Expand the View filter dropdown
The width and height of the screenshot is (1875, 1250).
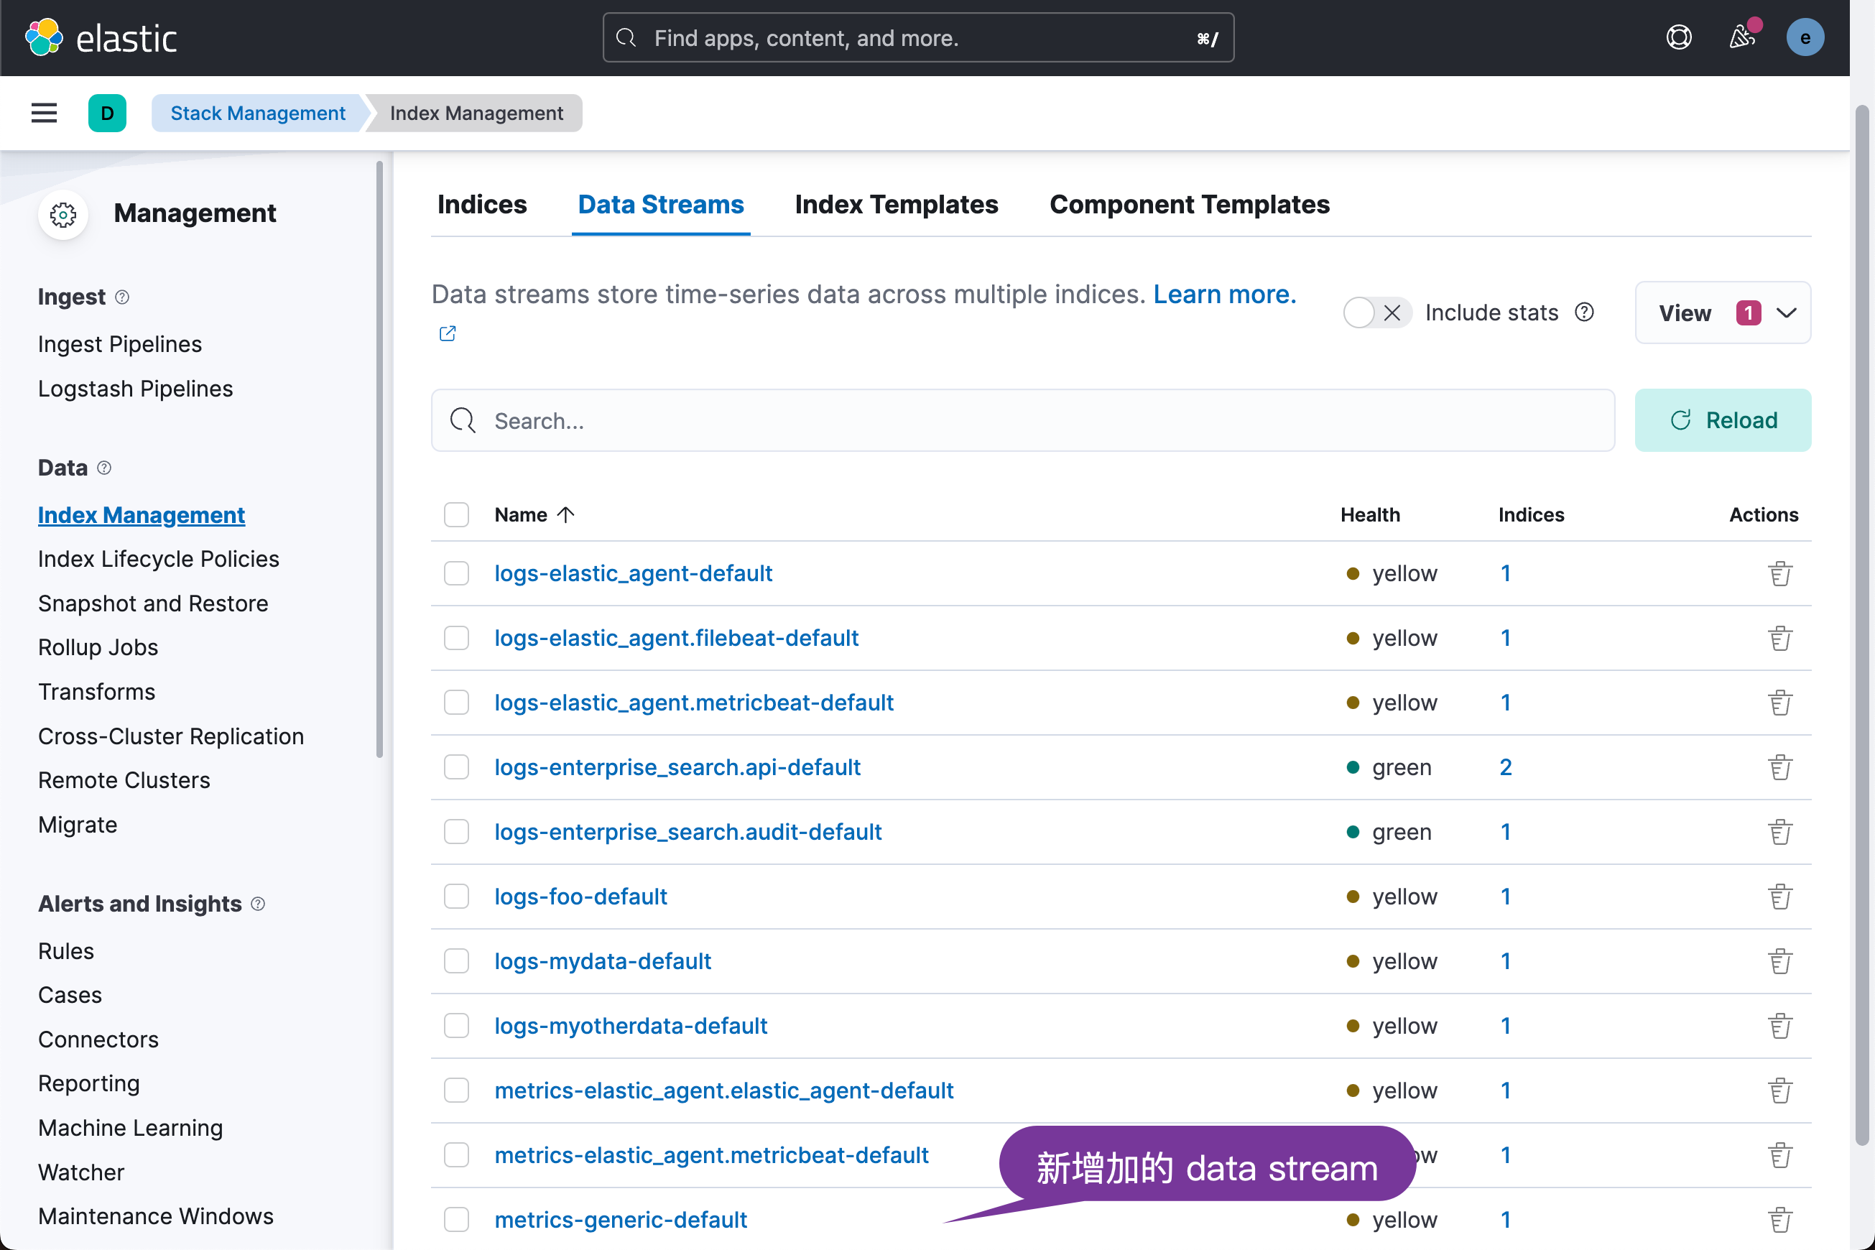[1722, 312]
